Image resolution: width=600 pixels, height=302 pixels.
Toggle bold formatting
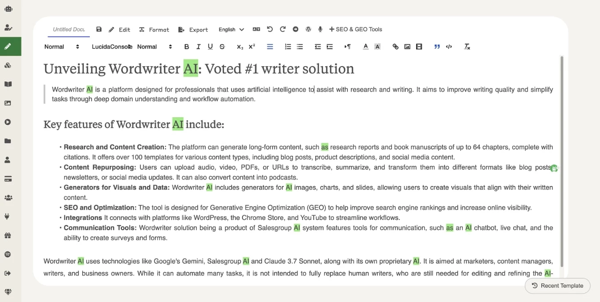(187, 47)
